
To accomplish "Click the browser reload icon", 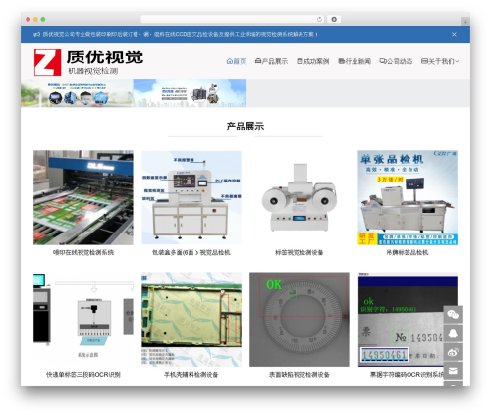I will tap(319, 19).
